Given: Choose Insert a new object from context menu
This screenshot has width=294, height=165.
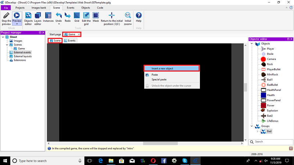Looking at the screenshot, I should (172, 68).
